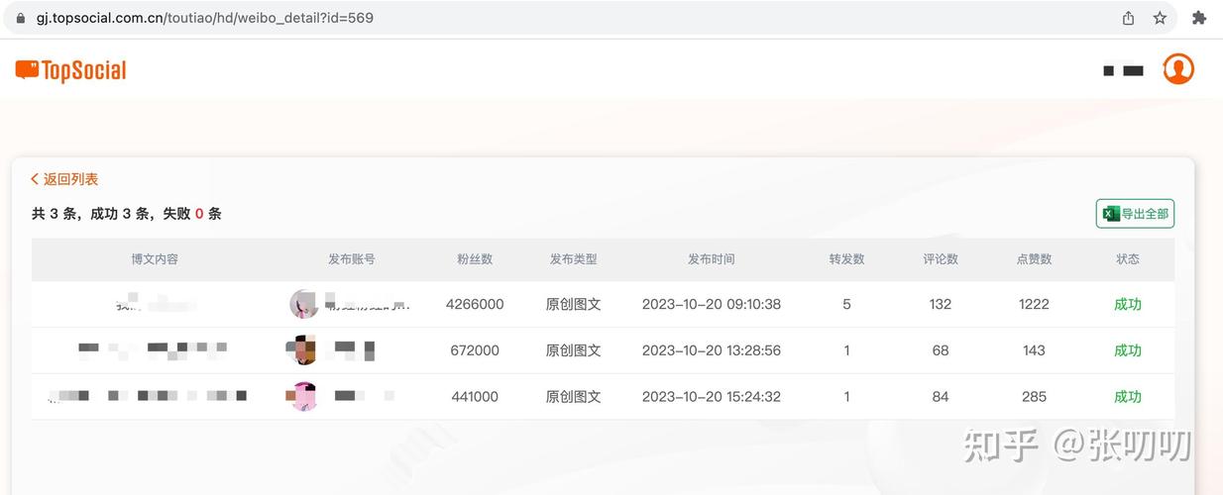This screenshot has width=1223, height=495.
Task: Click 原创图文 in the 4266000 row
Action: click(574, 305)
